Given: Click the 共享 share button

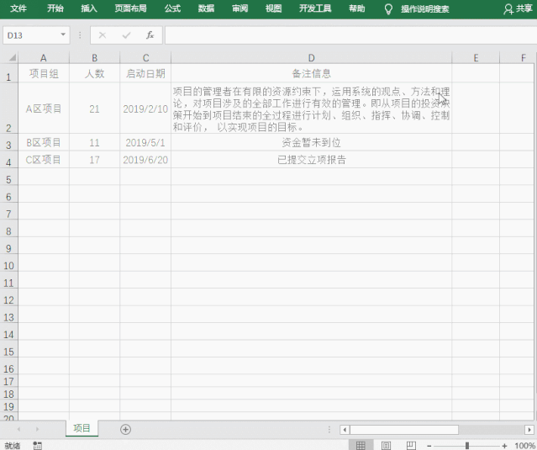Looking at the screenshot, I should point(517,8).
